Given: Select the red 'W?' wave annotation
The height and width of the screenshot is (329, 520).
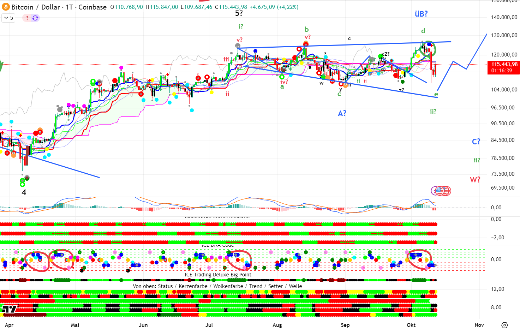Looking at the screenshot, I should pos(475,180).
